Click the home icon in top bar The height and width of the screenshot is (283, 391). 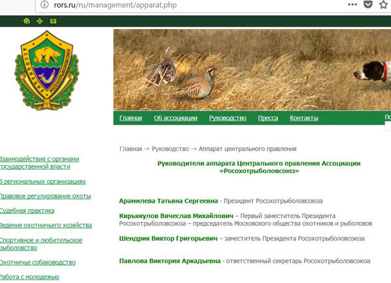27,21
